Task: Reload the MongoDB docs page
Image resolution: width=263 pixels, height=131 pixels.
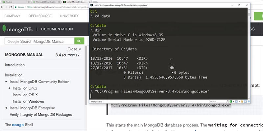Action: pos(11,7)
